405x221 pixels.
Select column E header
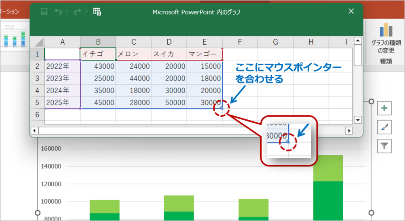(204, 42)
